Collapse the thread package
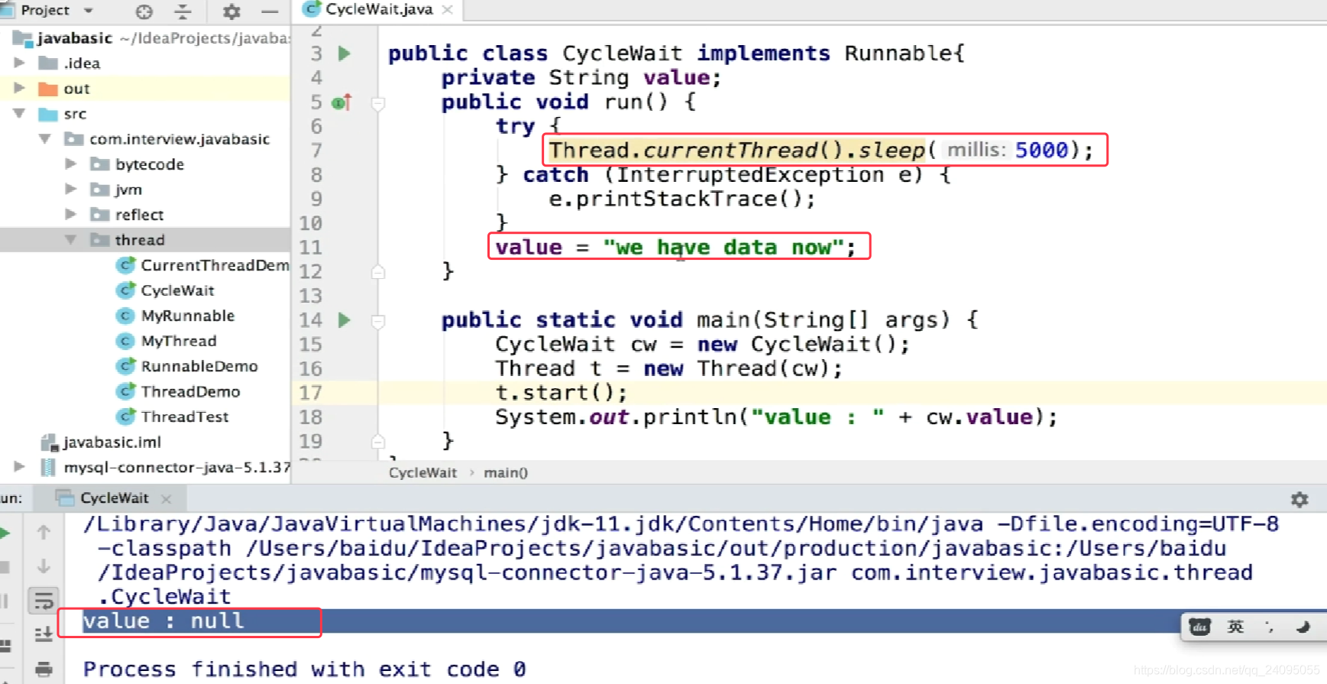 tap(71, 239)
